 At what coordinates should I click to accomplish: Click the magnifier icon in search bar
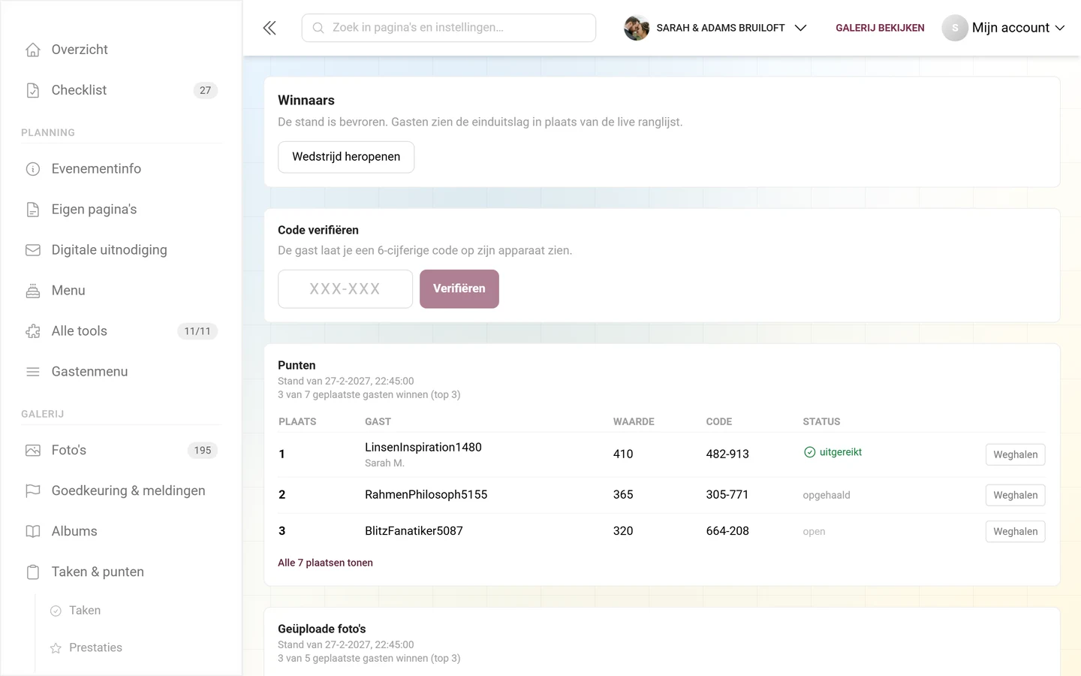pyautogui.click(x=318, y=28)
